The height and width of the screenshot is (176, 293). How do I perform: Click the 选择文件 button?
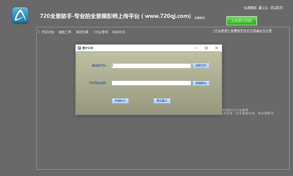201,65
